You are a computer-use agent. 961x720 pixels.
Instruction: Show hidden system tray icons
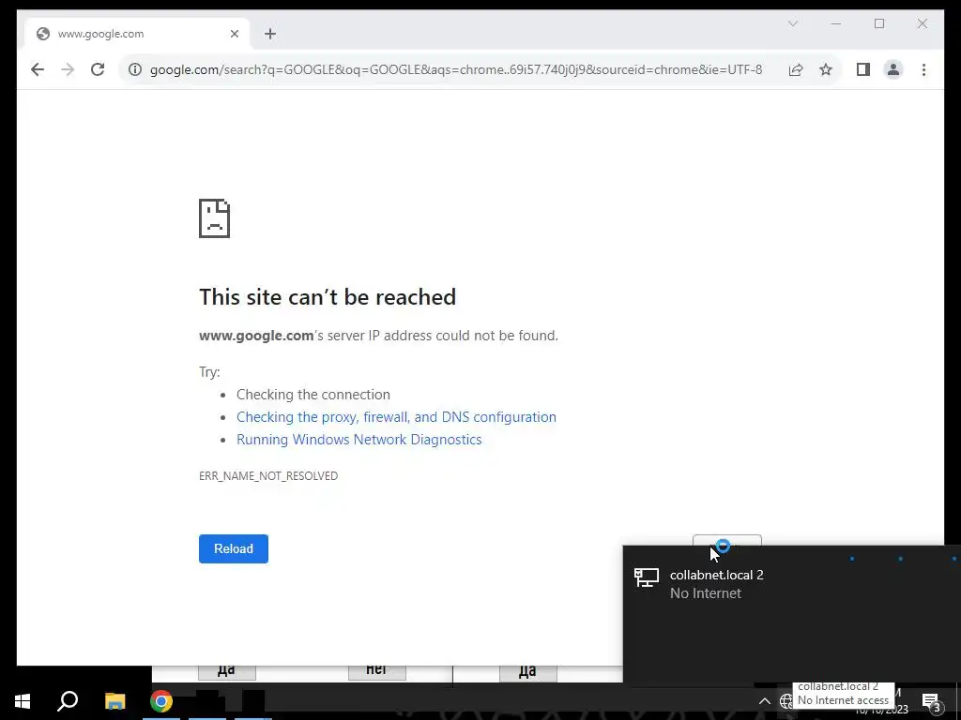764,701
